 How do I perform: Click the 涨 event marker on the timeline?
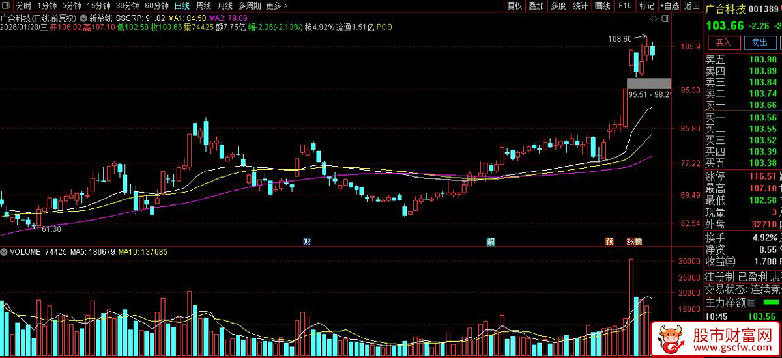coord(631,241)
